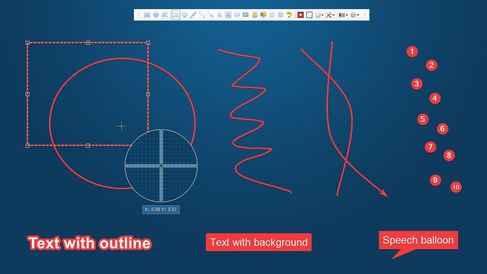
Task: Click the numbered marker 5 circle
Action: click(x=423, y=119)
